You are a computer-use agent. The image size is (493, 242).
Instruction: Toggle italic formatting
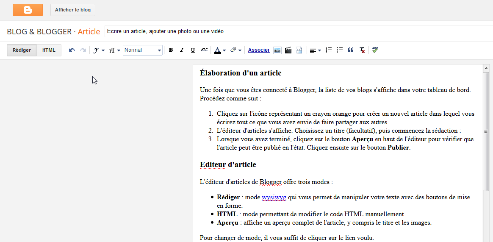coord(182,50)
